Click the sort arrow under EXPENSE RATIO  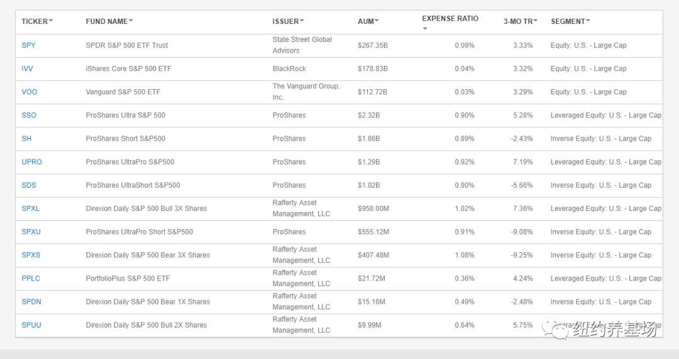424,28
